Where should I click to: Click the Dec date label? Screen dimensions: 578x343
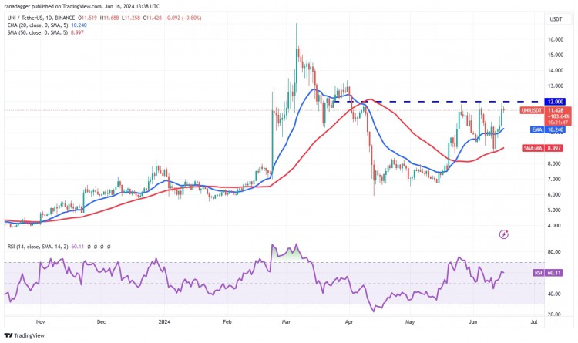(101, 321)
